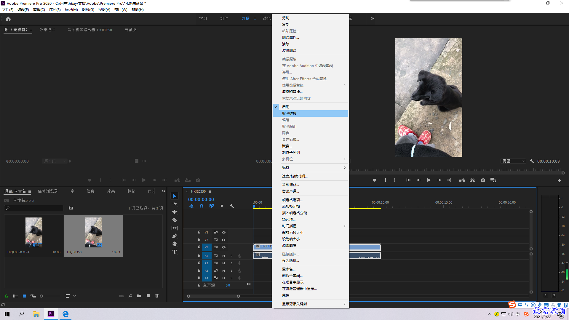Viewport: 569px width, 320px height.
Task: Add marker in timeline header
Action: 222,206
